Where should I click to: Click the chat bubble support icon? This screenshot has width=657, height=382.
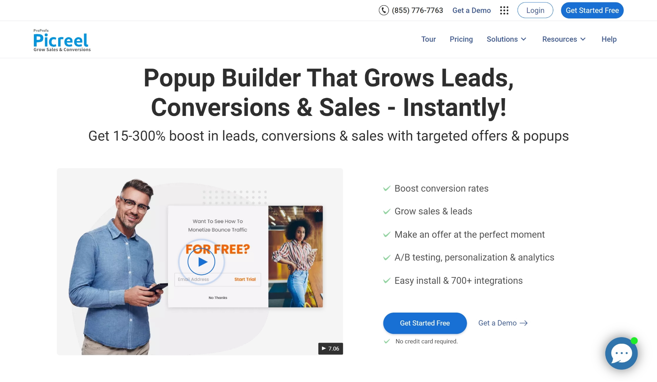tap(621, 353)
